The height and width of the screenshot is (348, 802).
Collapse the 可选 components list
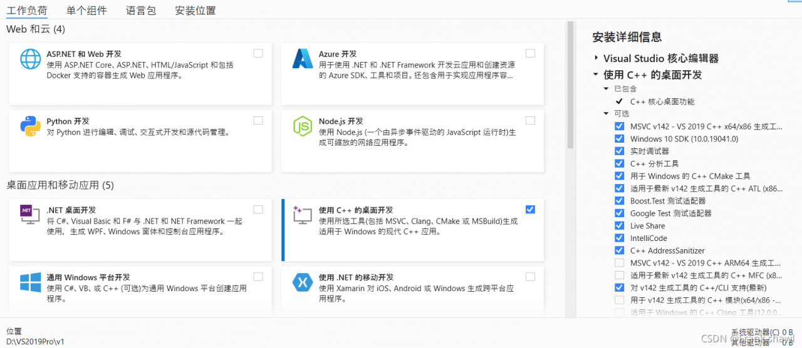606,113
